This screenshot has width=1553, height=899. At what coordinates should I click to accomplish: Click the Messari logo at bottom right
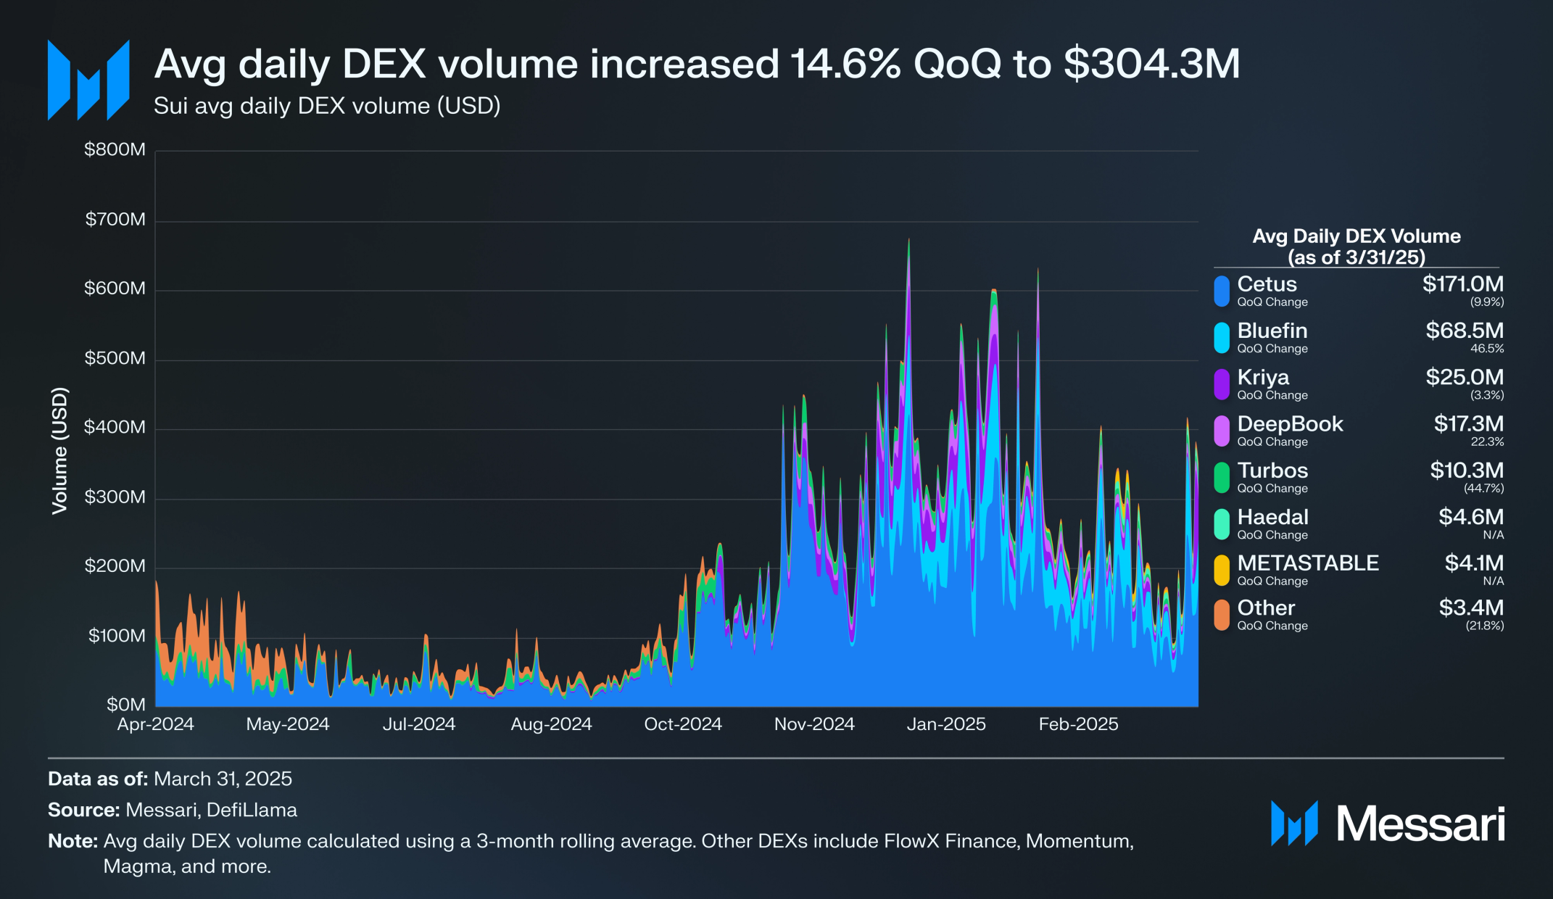point(1388,824)
